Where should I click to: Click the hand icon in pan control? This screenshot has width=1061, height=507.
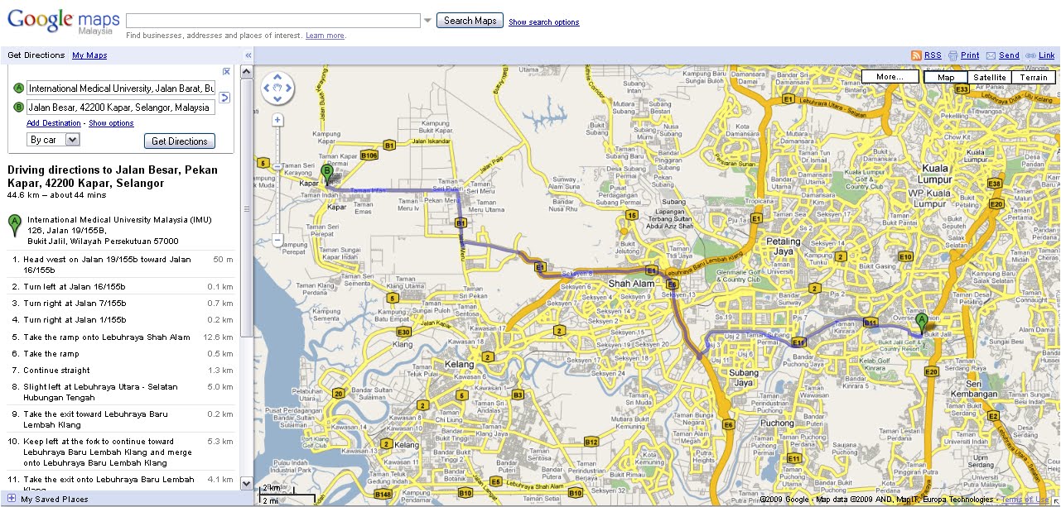[x=278, y=88]
